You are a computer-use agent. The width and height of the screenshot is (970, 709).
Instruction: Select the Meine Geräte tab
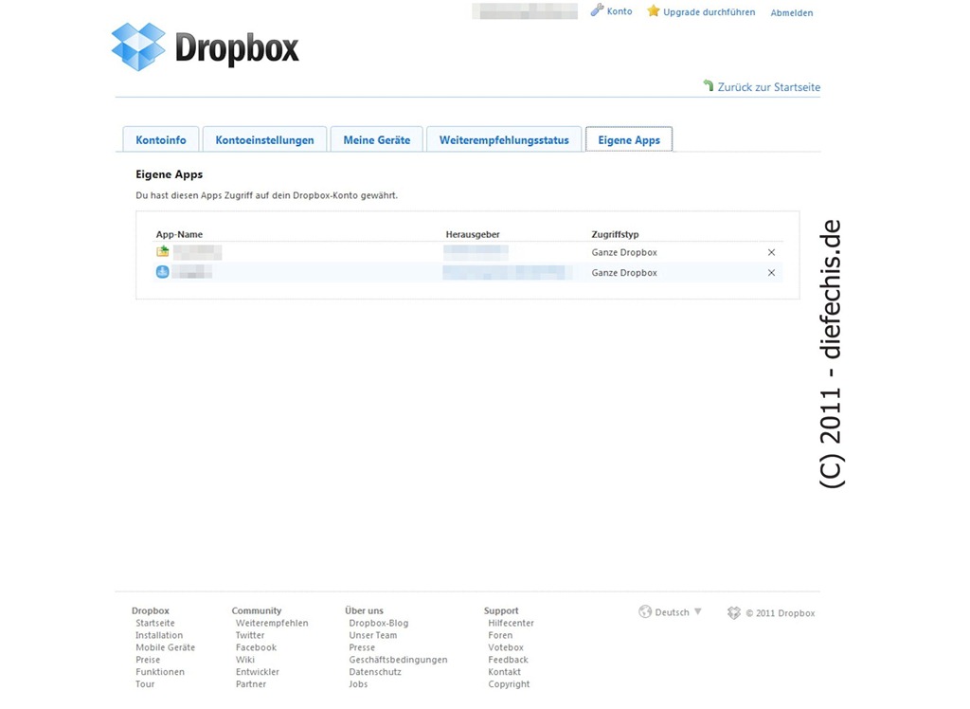click(x=377, y=140)
